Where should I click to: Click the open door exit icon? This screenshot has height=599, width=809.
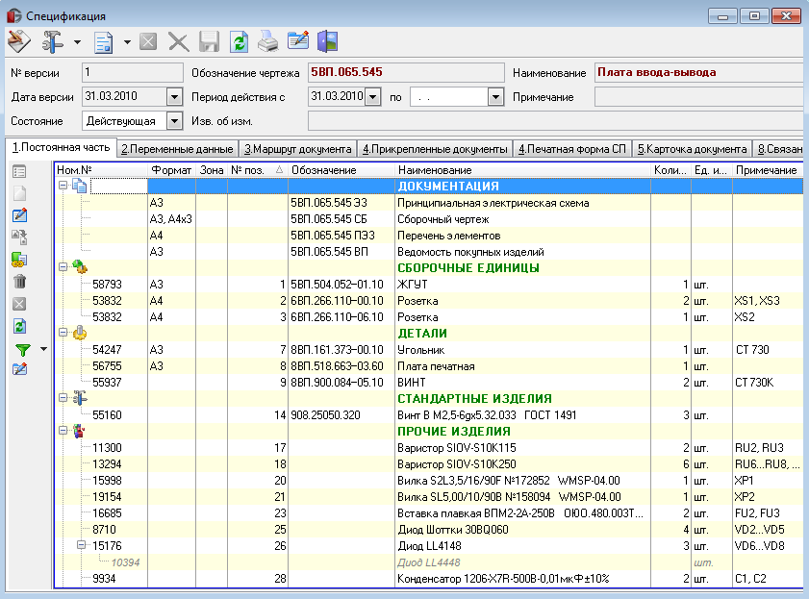pyautogui.click(x=328, y=41)
